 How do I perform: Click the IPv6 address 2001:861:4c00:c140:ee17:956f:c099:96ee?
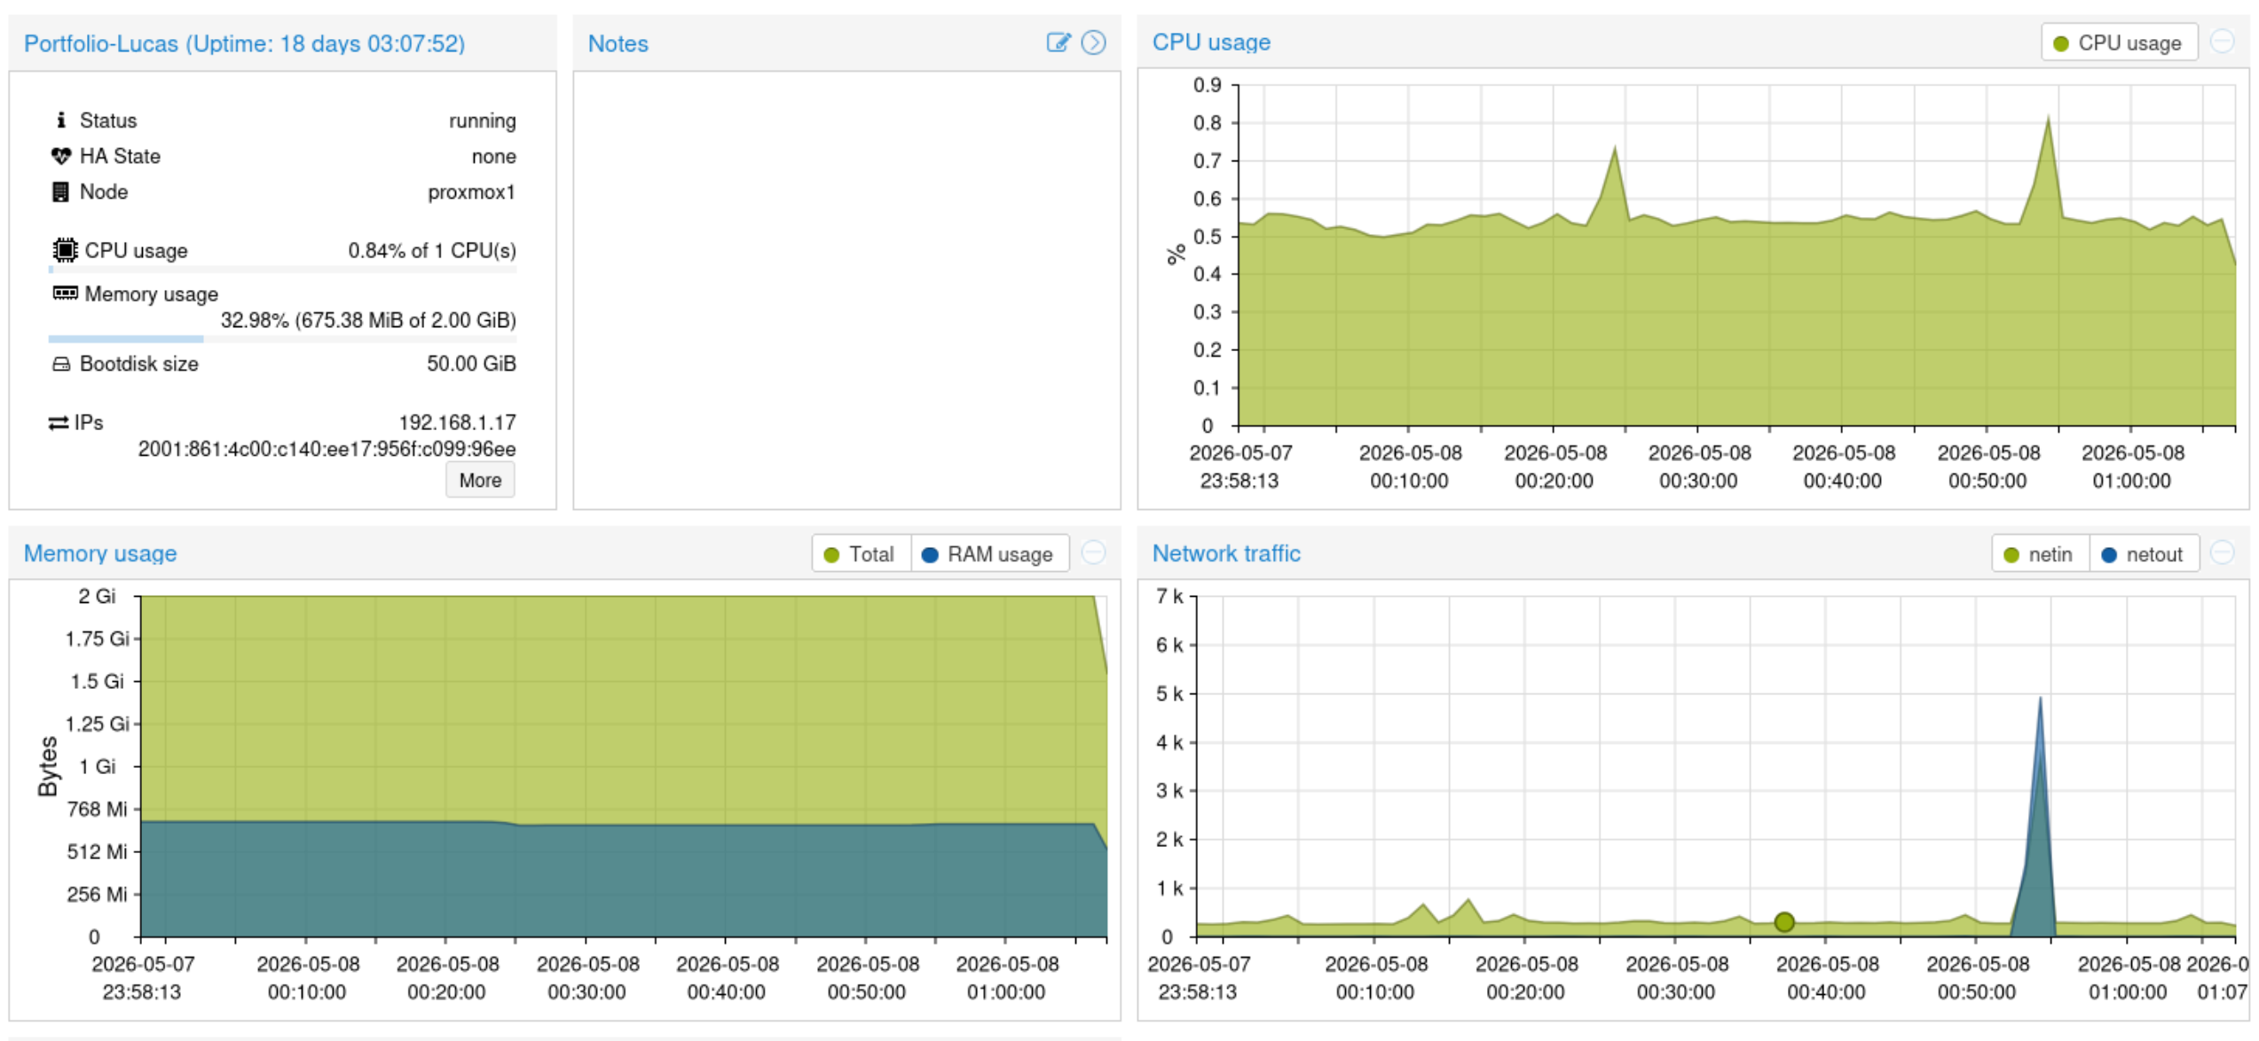point(327,449)
